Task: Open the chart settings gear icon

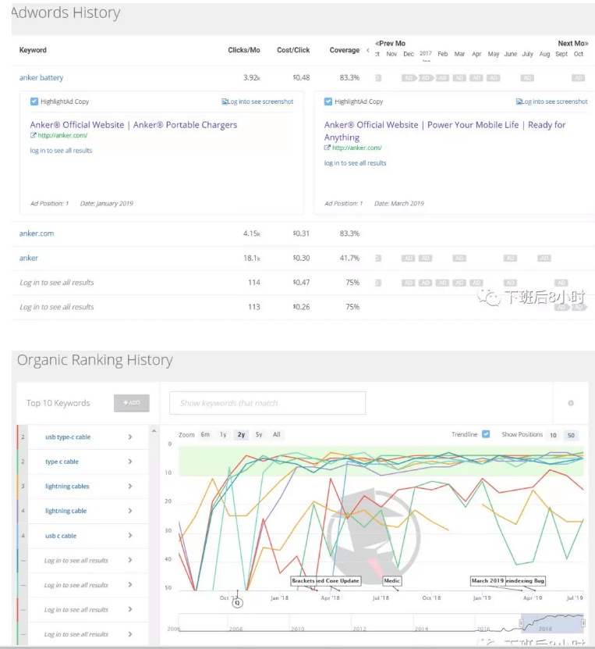Action: (571, 403)
